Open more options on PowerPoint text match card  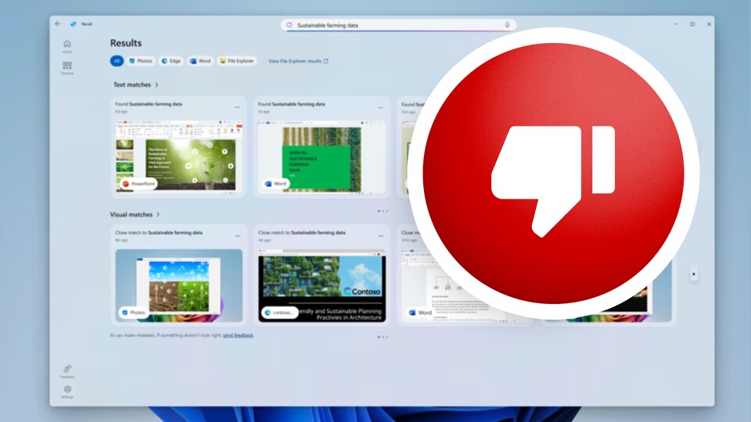click(x=237, y=106)
